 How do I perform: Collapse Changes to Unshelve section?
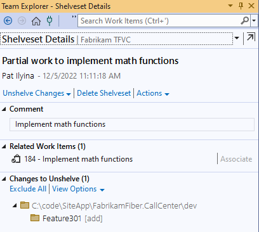coord(4,179)
